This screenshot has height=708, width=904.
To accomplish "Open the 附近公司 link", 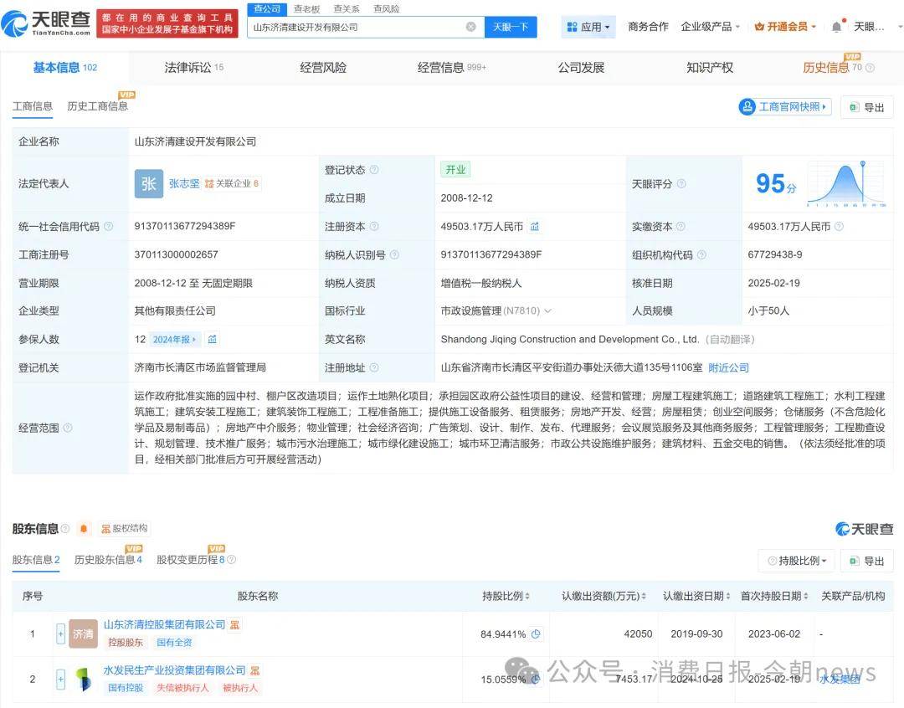I will (x=728, y=367).
